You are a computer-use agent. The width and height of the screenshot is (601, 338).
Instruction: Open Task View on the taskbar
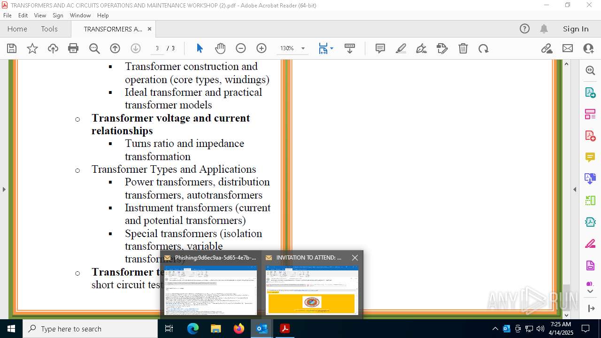[170, 329]
